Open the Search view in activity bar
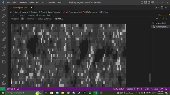 [x=4, y=16]
